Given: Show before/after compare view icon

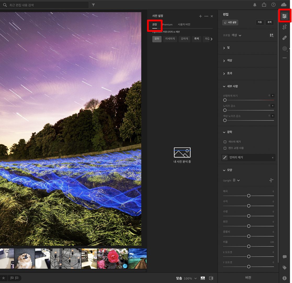Looking at the screenshot, I should click(211, 278).
